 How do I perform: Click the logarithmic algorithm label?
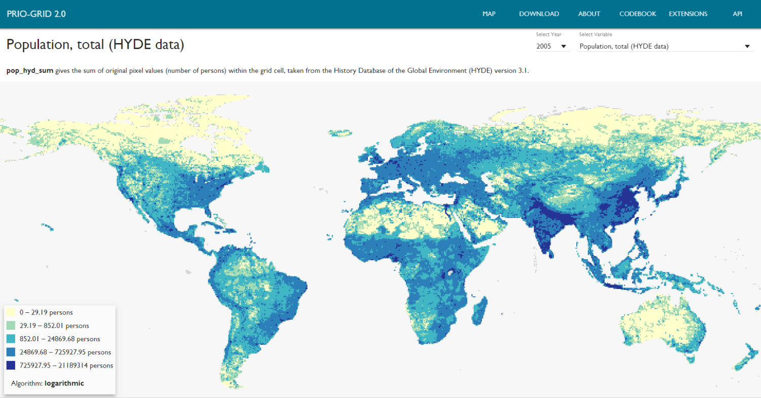click(64, 383)
